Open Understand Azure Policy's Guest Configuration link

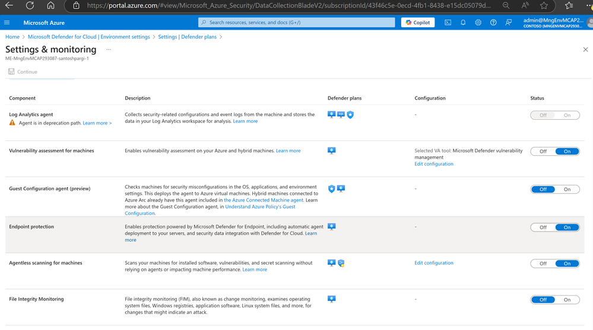click(x=260, y=207)
